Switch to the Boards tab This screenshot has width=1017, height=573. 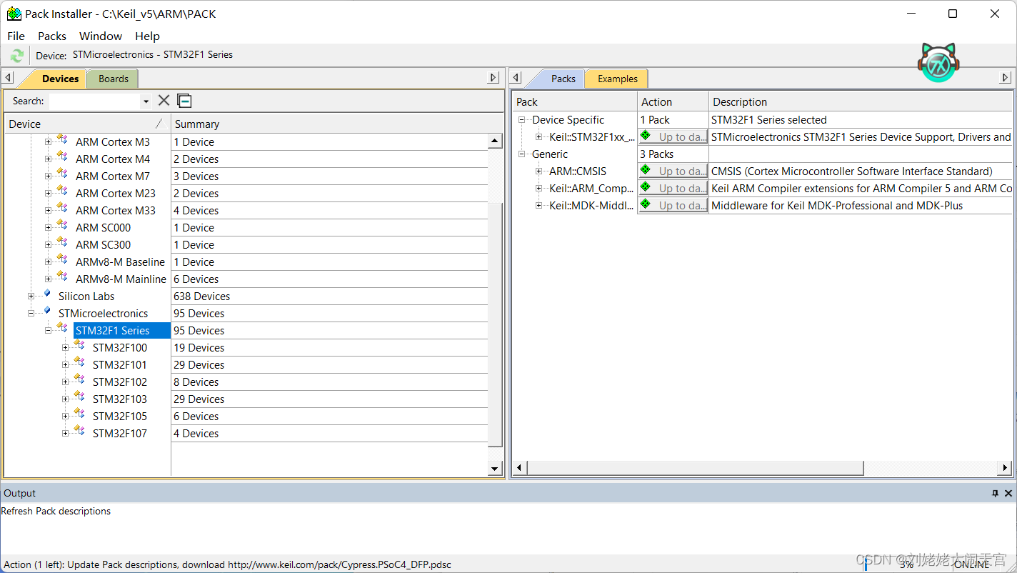114,79
